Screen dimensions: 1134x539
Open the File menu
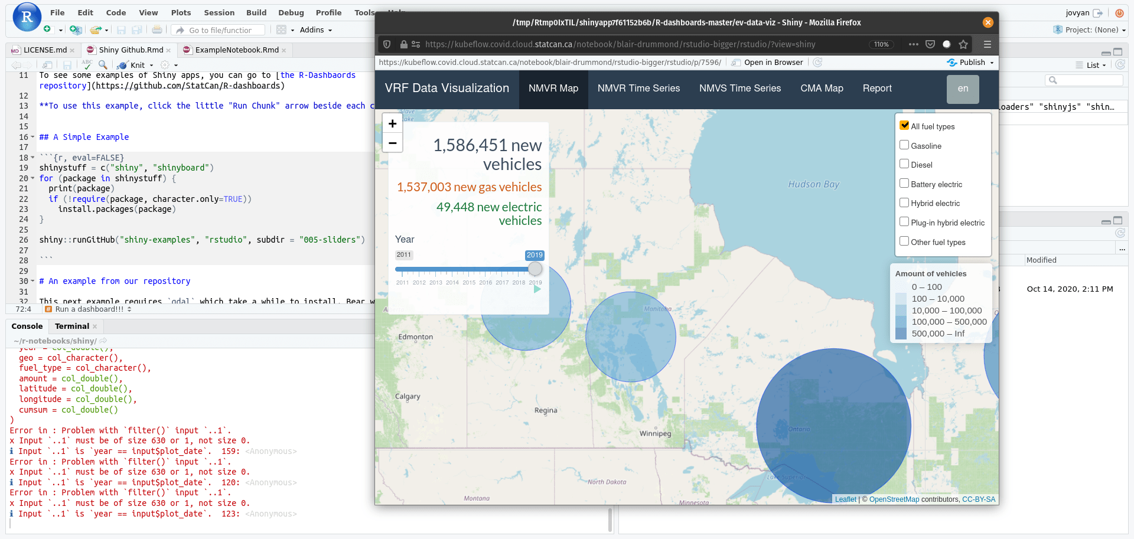57,12
